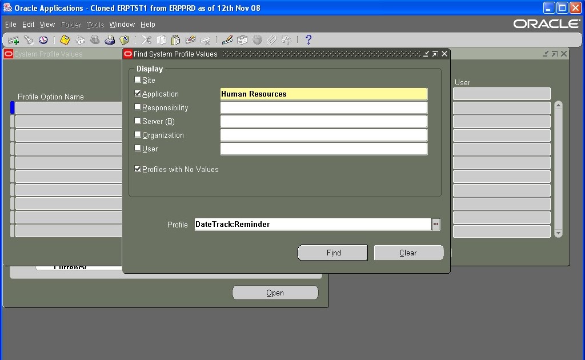Image resolution: width=585 pixels, height=360 pixels.
Task: Click the Delete Record toolbar icon
Action: click(x=205, y=40)
